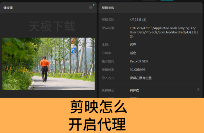Image resolution: width=204 pixels, height=133 pixels.
Task: Click the gray button at the top edge
Action: 149,0
